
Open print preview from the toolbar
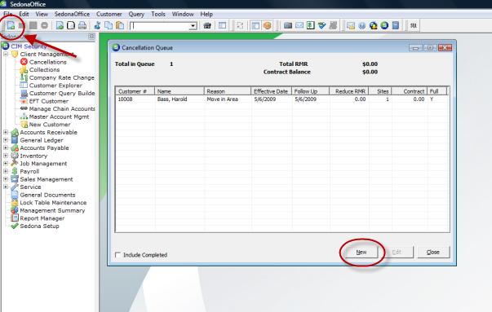point(71,25)
